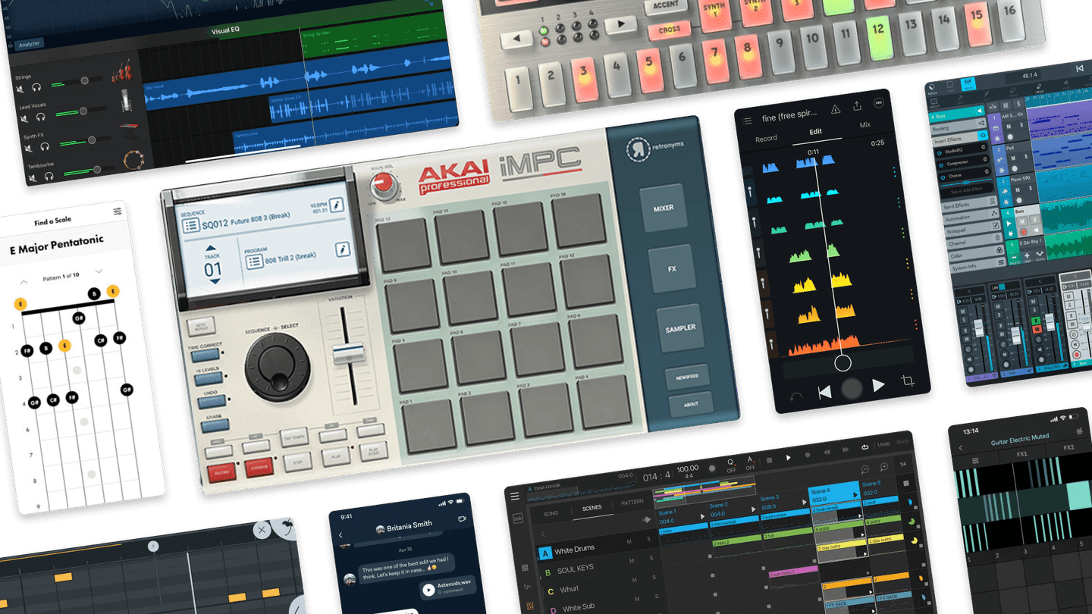Open the StudioEQ insert effect
1092x614 pixels.
click(x=954, y=151)
